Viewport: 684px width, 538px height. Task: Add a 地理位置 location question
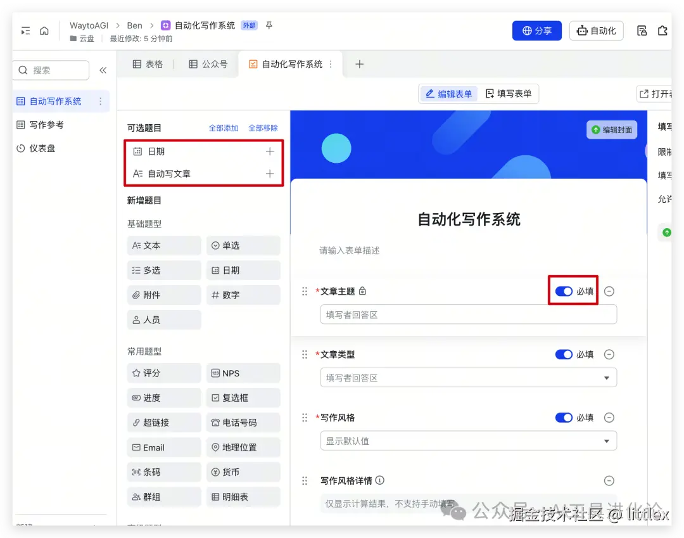tap(243, 447)
